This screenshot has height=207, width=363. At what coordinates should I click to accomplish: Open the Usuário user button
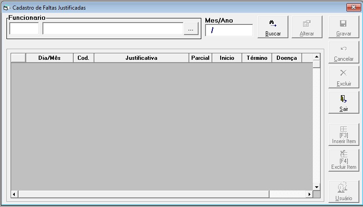coord(344,191)
